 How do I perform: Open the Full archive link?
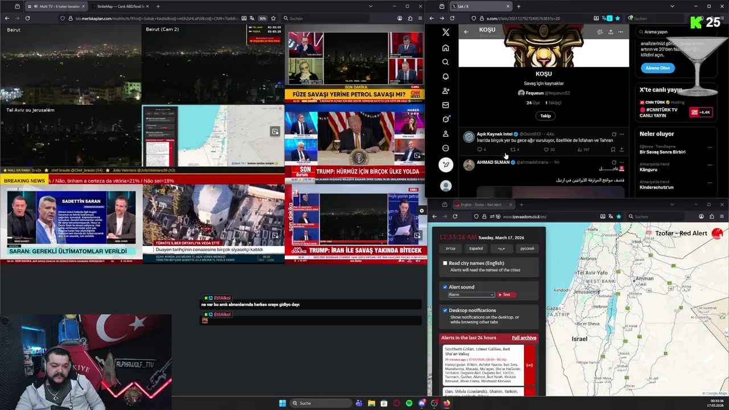524,338
